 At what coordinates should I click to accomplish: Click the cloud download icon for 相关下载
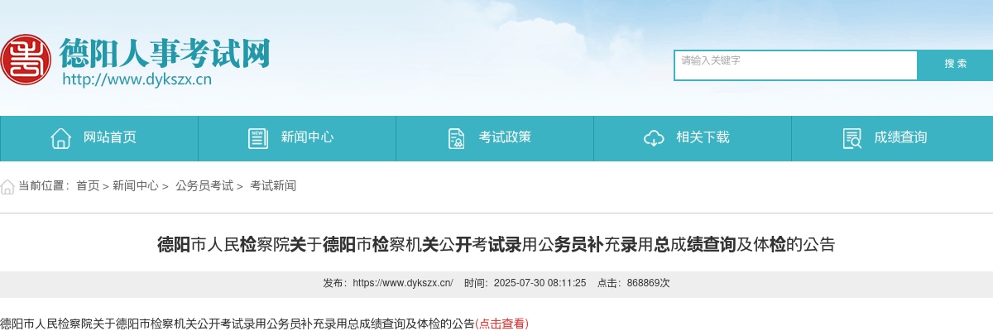(654, 138)
